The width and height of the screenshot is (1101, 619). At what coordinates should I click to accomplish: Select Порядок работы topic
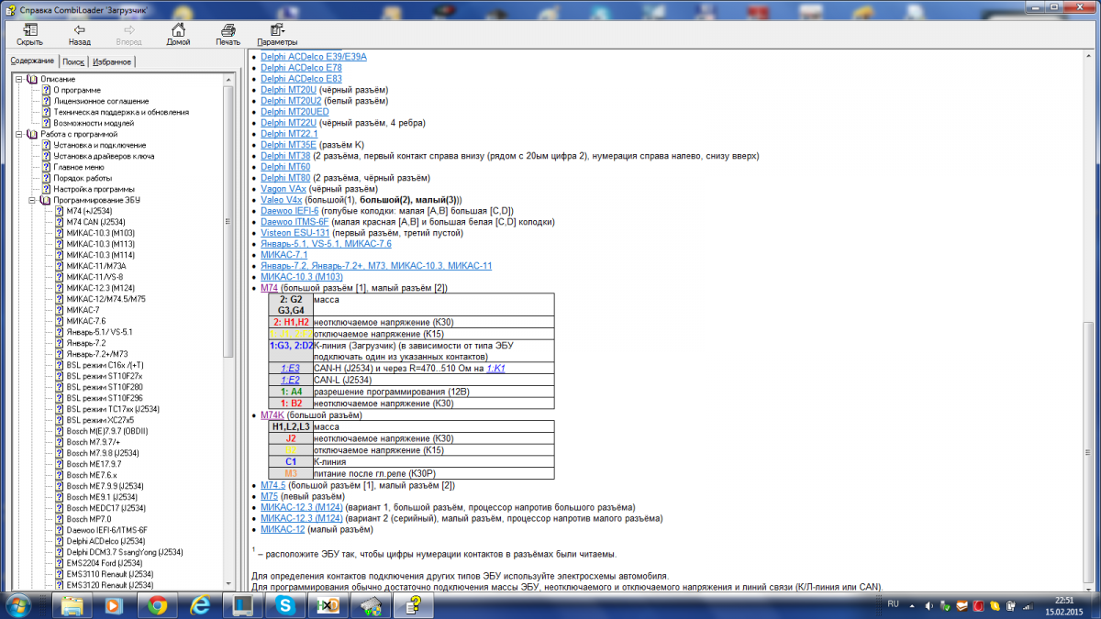(82, 178)
